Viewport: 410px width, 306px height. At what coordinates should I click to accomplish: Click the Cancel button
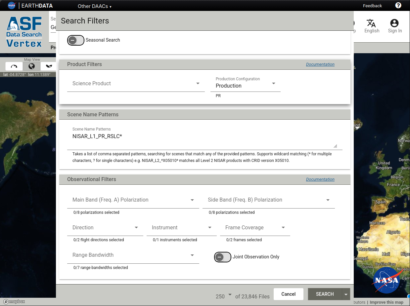click(289, 294)
